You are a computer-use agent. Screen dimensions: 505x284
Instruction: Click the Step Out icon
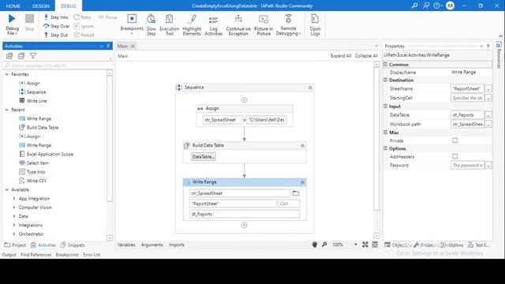click(46, 35)
